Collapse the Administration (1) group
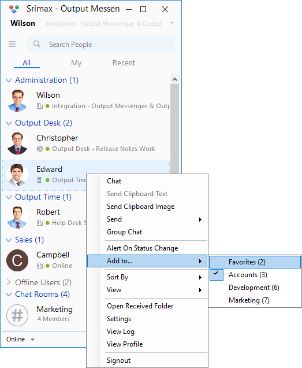 point(9,80)
